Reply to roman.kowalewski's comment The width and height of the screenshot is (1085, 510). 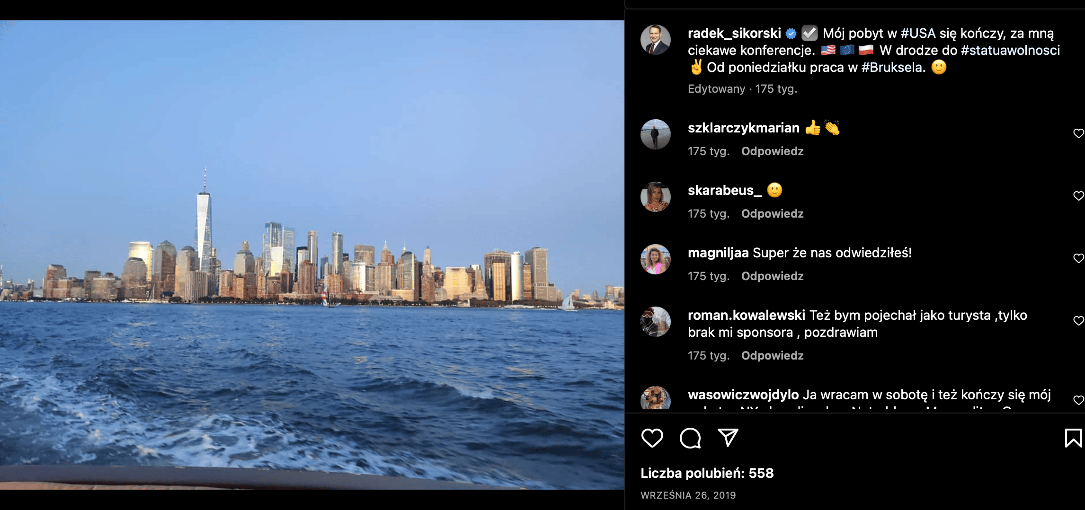coord(772,356)
